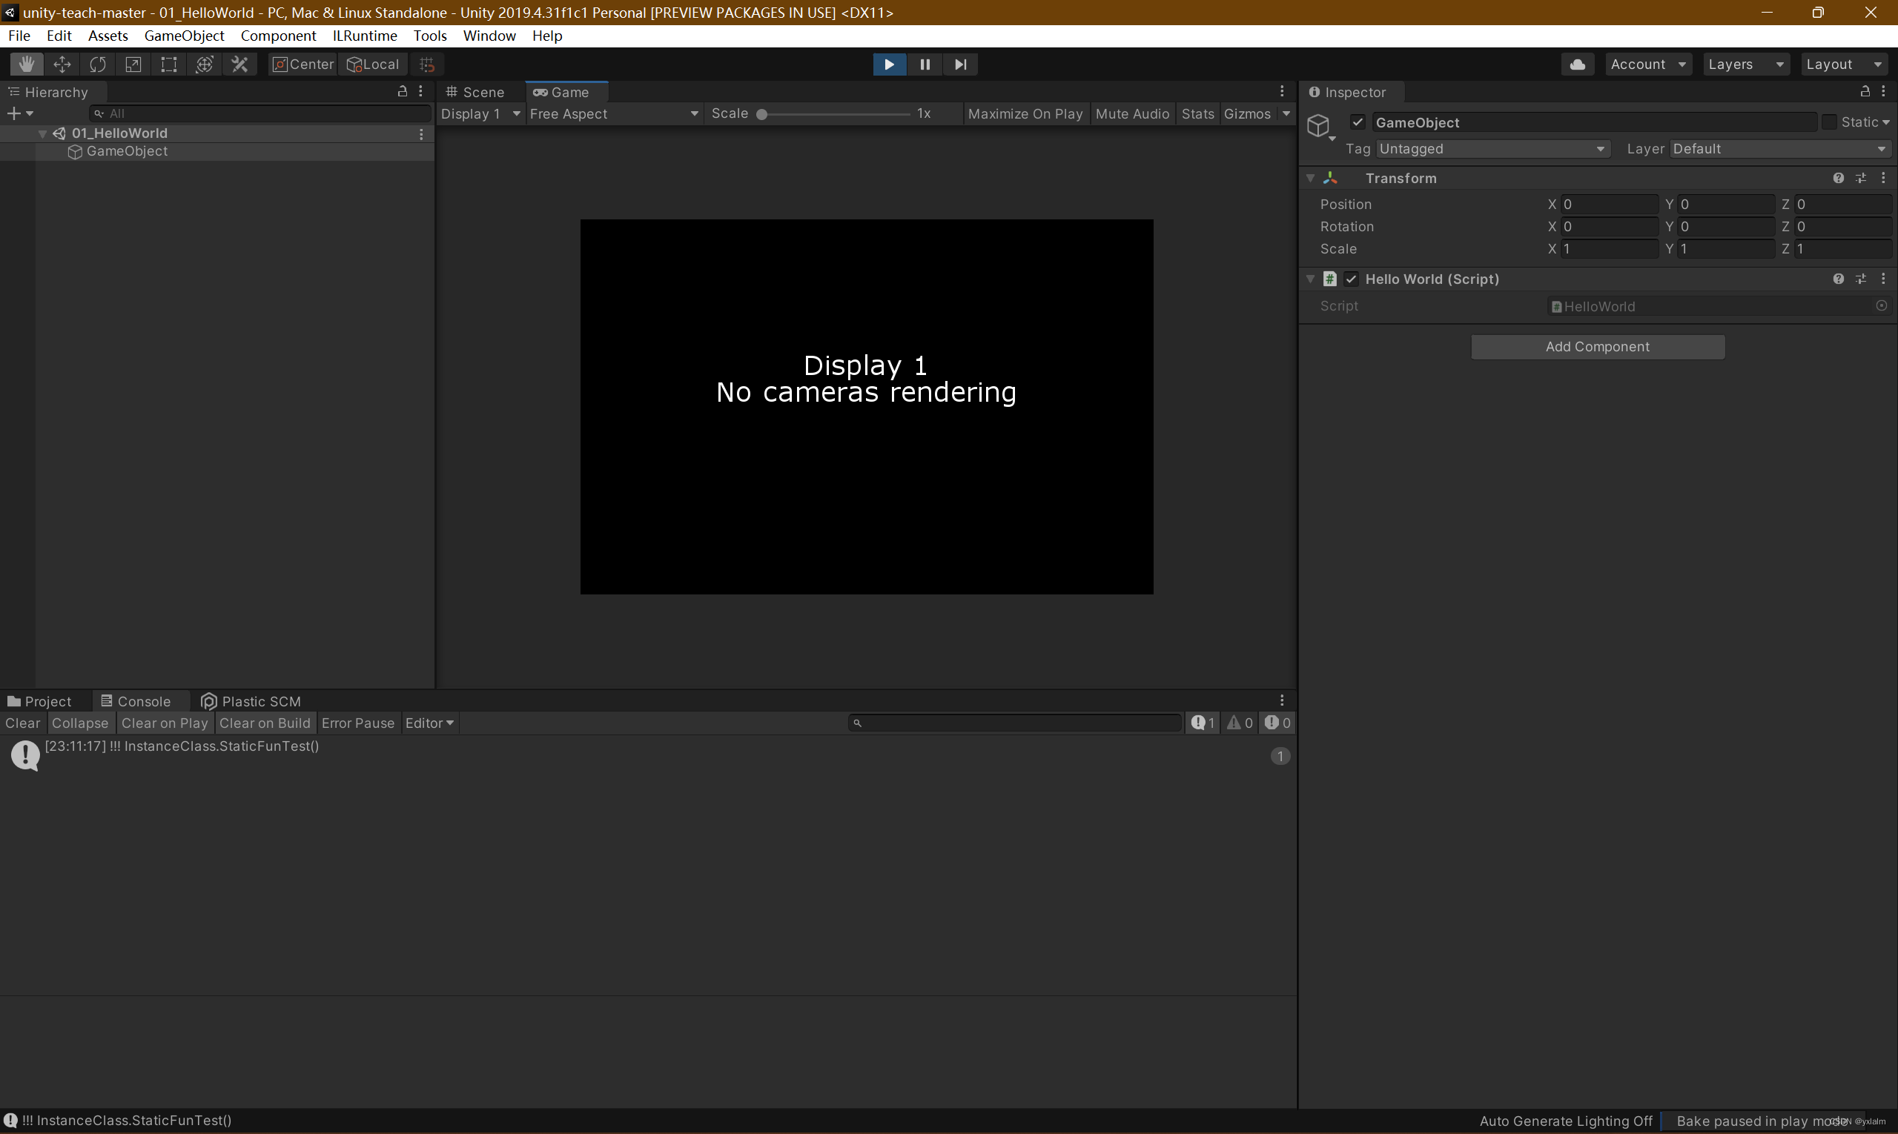
Task: Open Hello World script context menu
Action: pos(1882,279)
